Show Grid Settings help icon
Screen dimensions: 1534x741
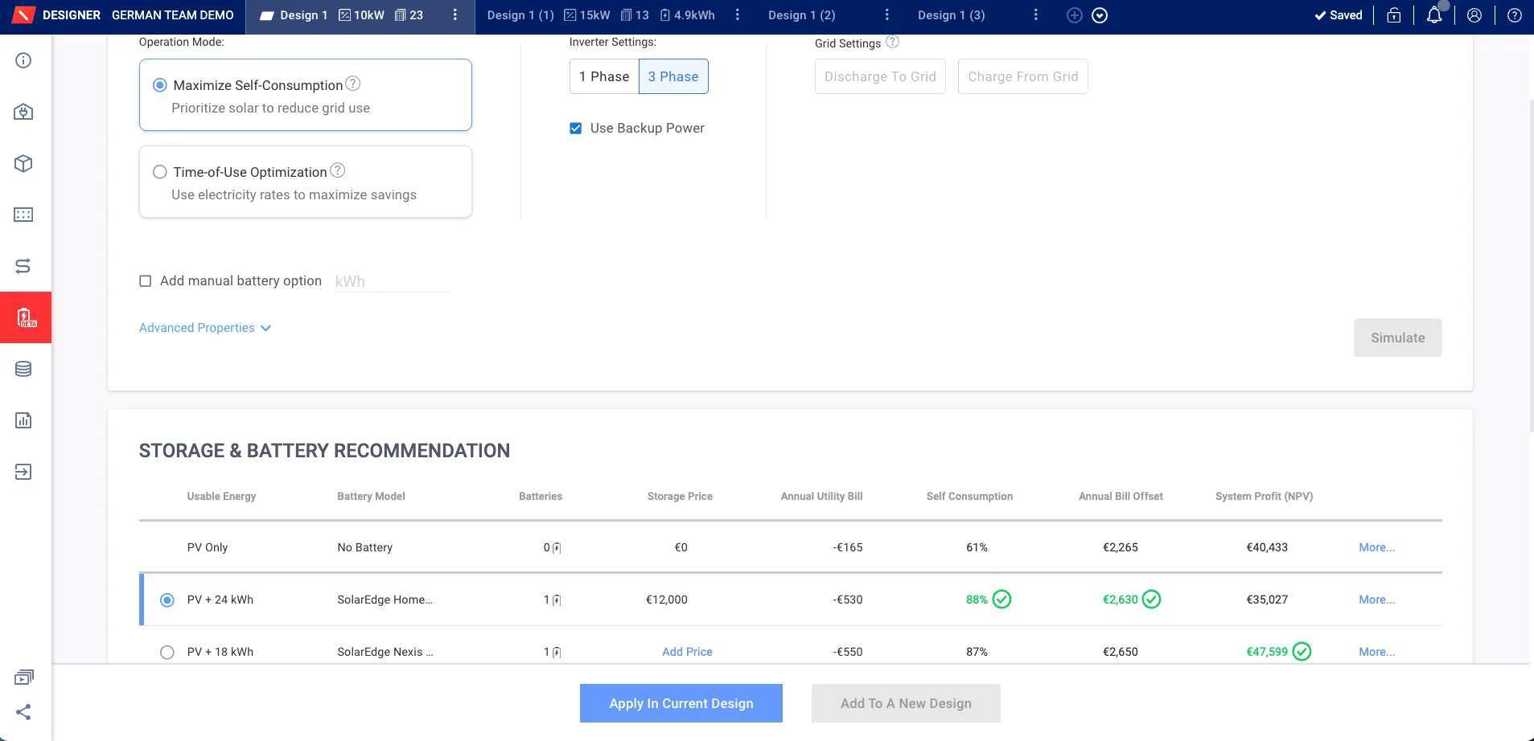pos(892,42)
